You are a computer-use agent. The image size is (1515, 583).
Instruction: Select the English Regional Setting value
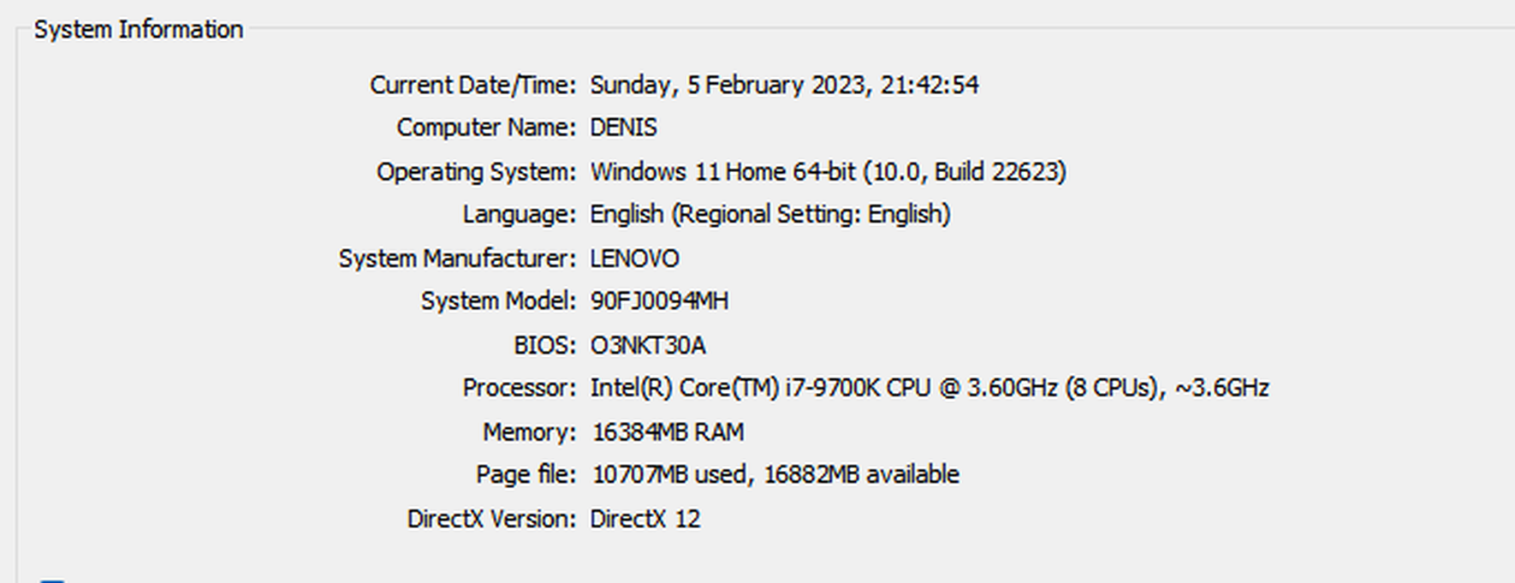[770, 214]
